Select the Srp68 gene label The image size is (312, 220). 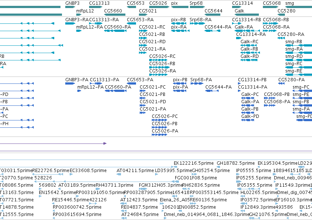[196, 3]
